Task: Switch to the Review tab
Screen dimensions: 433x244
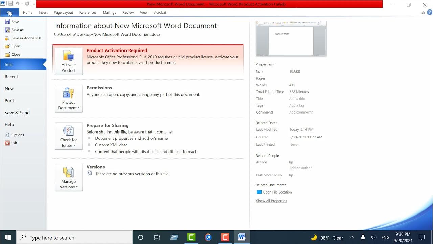Action: pyautogui.click(x=128, y=12)
